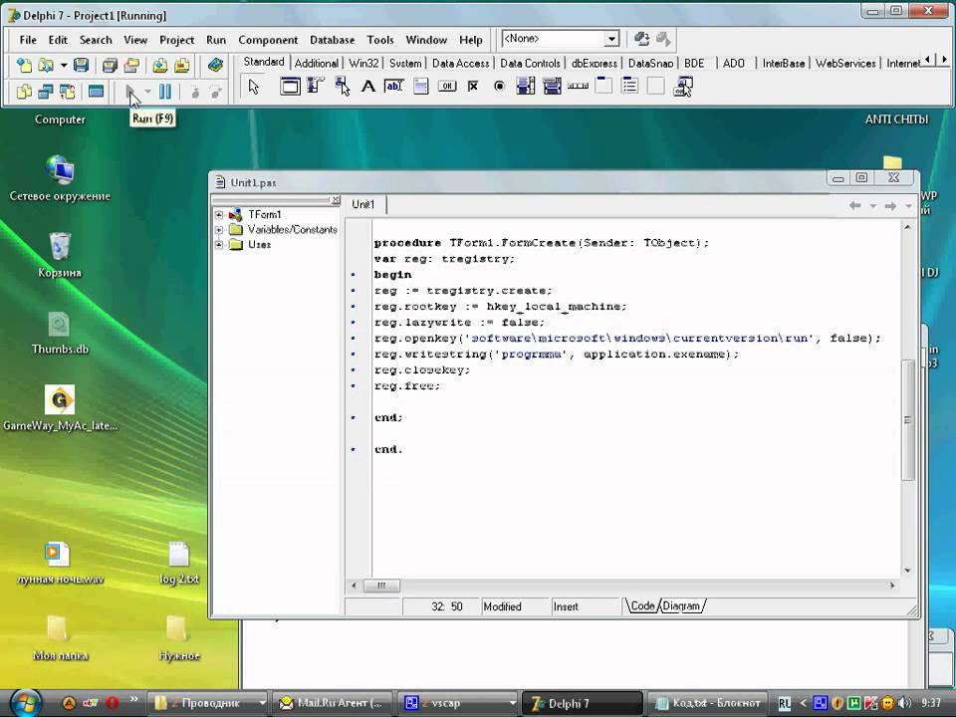Image resolution: width=956 pixels, height=717 pixels.
Task: Open the Component menu
Action: [268, 40]
